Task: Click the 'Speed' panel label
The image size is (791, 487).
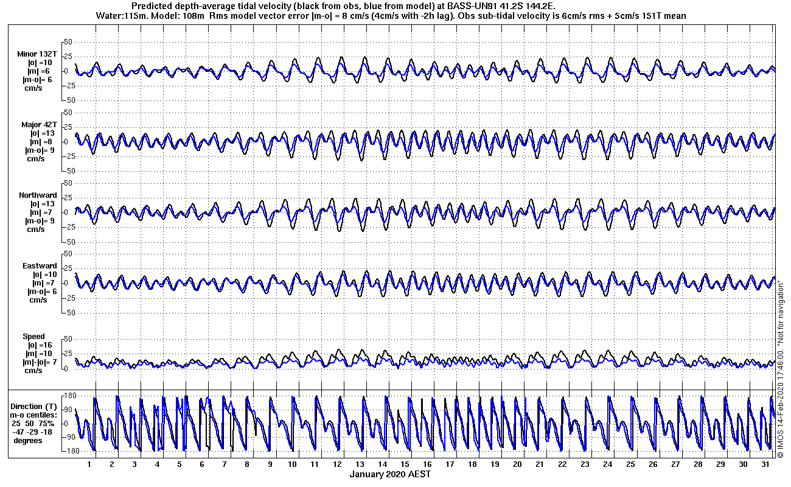Action: (x=33, y=337)
